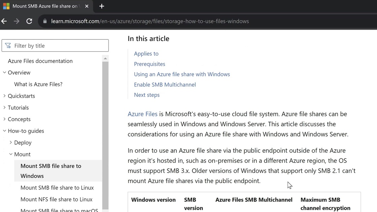
Task: Click the forward navigation arrow
Action: click(16, 21)
